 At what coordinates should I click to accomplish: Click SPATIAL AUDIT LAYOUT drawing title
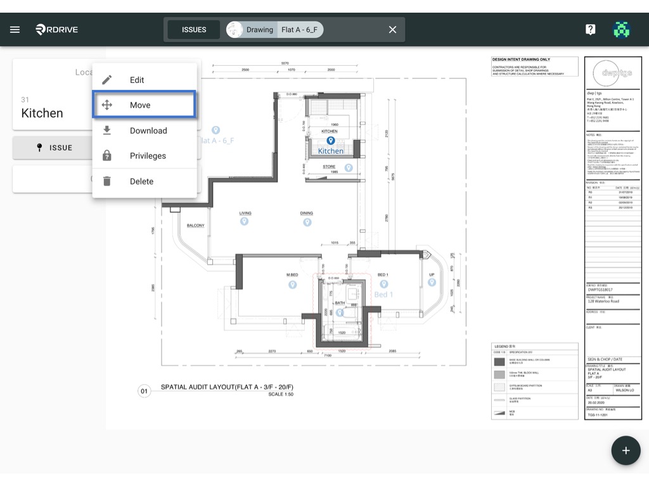pos(227,387)
